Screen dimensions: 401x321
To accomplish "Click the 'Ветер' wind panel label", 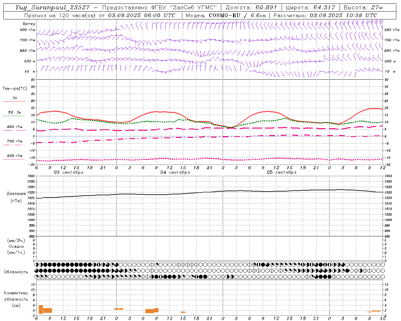I will (29, 24).
